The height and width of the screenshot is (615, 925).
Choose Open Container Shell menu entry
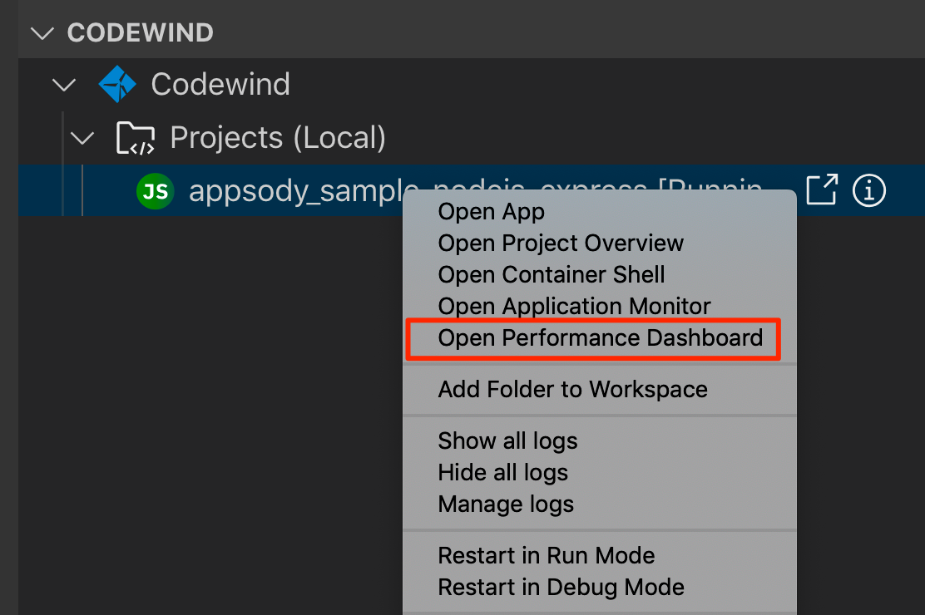pos(600,274)
